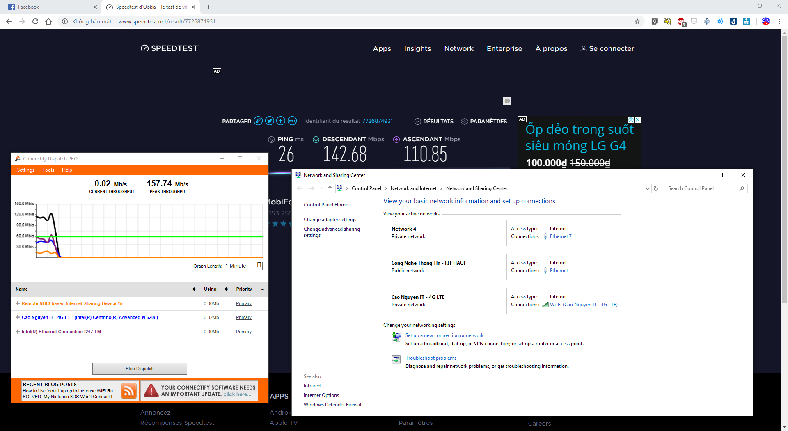This screenshot has width=788, height=431.
Task: Sort adapters by Name column arrows
Action: [194, 289]
